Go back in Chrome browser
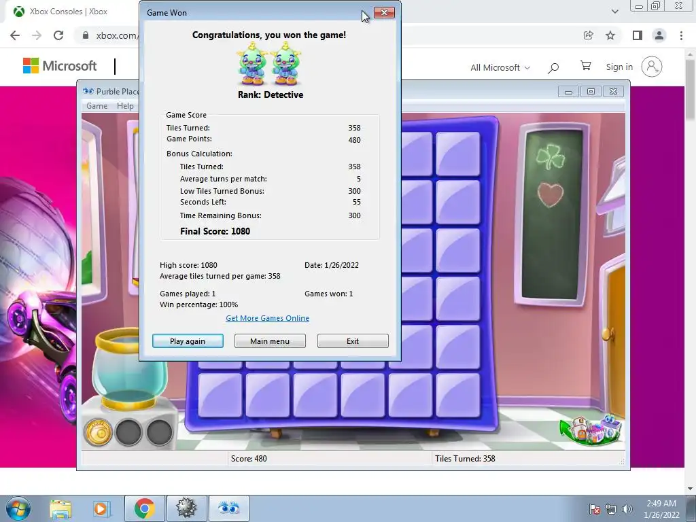This screenshot has height=522, width=696. click(15, 35)
